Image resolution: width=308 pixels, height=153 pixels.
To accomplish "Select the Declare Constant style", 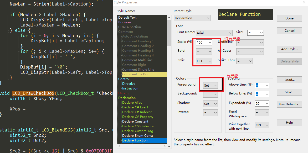I will [135, 121].
